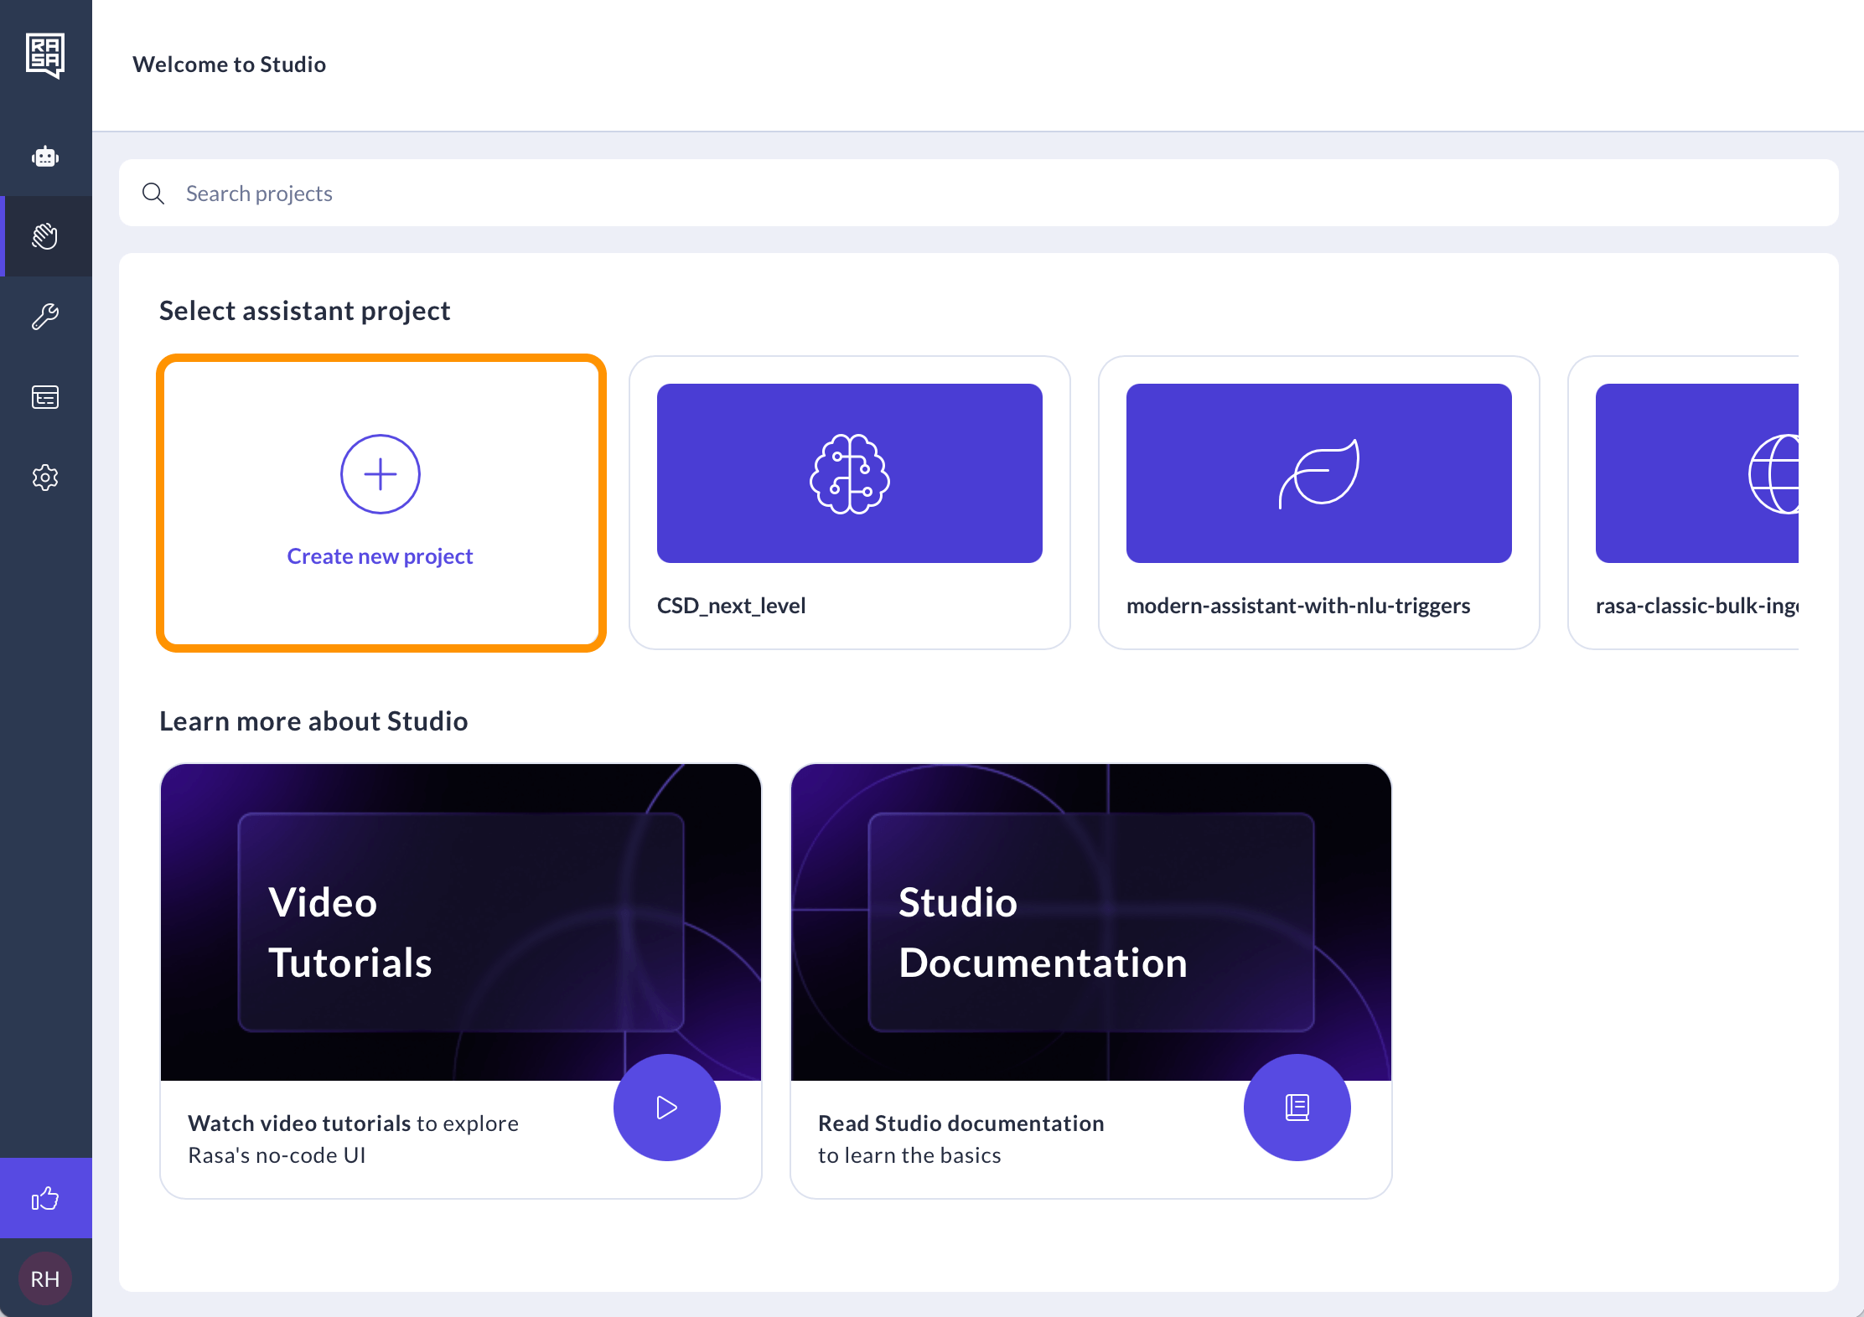Open the Video Tutorials banner image
This screenshot has width=1864, height=1317.
pos(460,922)
